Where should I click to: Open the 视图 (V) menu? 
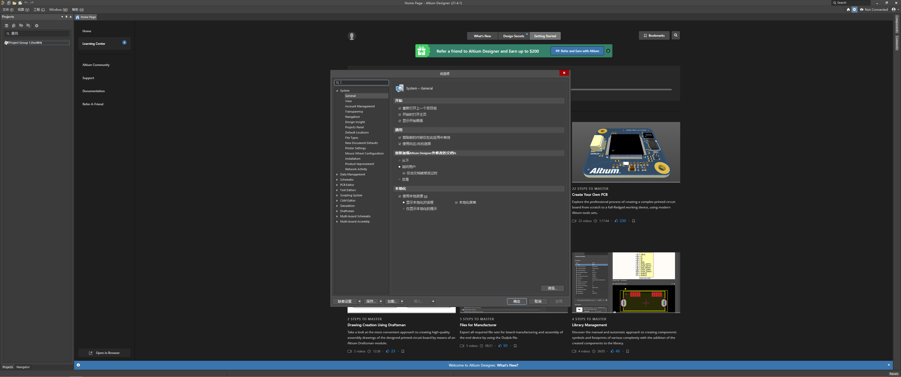click(23, 10)
